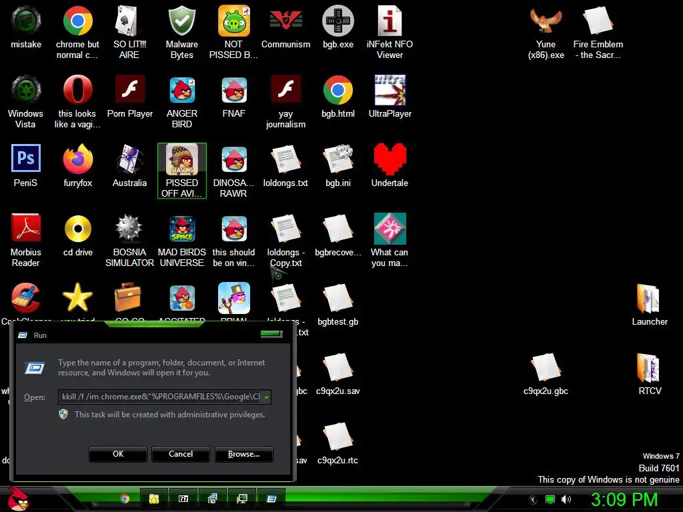Click the volume speaker tray icon

click(566, 499)
